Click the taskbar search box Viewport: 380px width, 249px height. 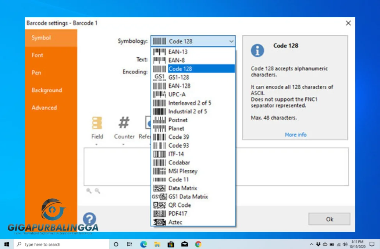(x=61, y=244)
